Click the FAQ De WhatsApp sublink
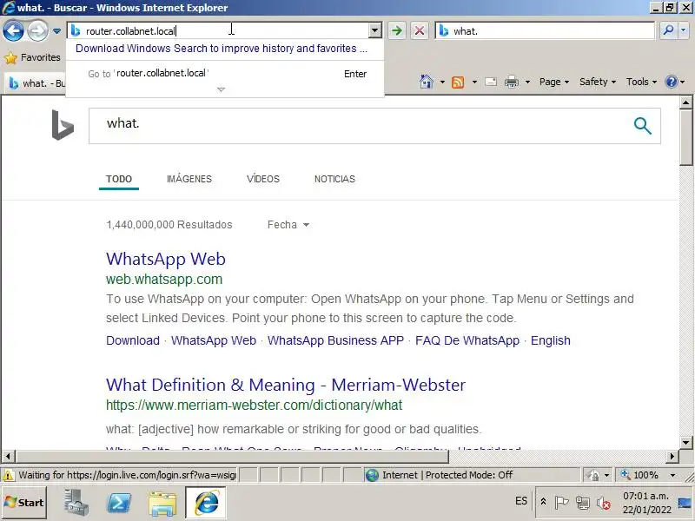 tap(467, 340)
